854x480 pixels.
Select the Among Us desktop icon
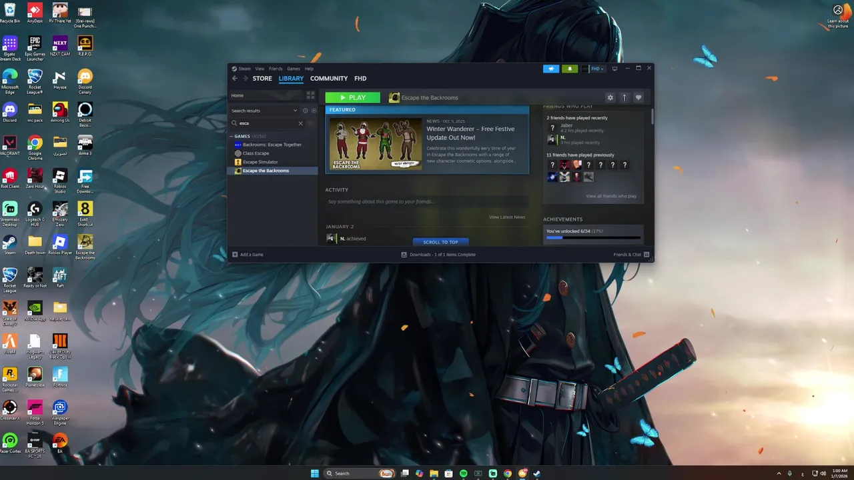(x=60, y=111)
